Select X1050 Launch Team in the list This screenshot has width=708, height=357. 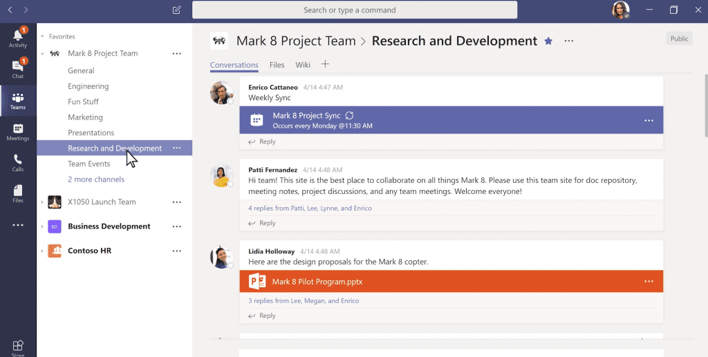click(102, 202)
